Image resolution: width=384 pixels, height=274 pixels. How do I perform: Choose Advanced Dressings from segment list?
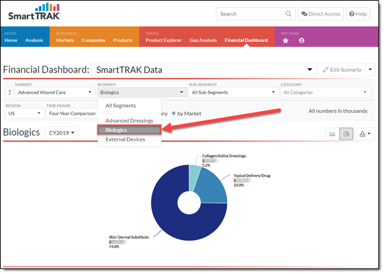(x=129, y=120)
